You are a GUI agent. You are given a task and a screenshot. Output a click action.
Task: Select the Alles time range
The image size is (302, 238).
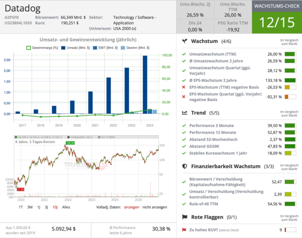point(66,207)
